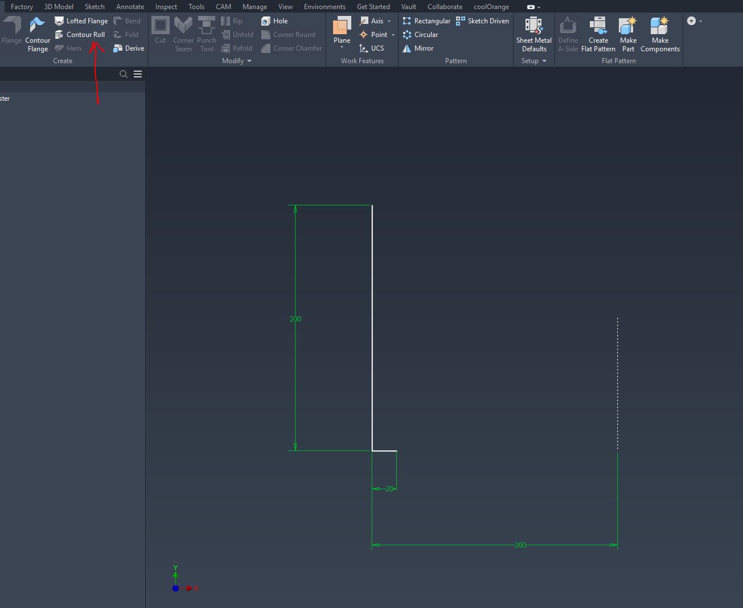
Task: Open the Point dropdown arrow
Action: click(393, 35)
